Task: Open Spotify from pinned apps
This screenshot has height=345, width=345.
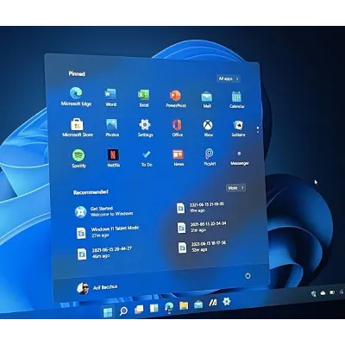Action: pos(78,159)
